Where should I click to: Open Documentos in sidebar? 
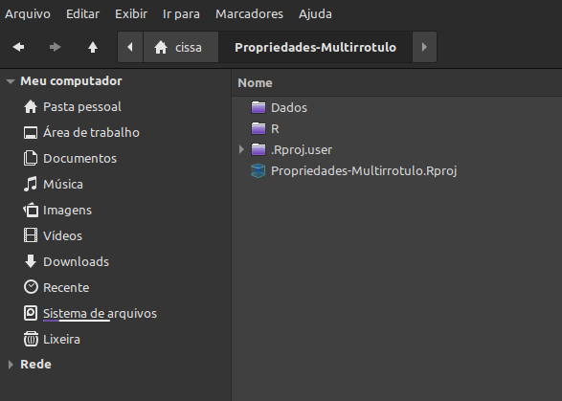(x=79, y=159)
